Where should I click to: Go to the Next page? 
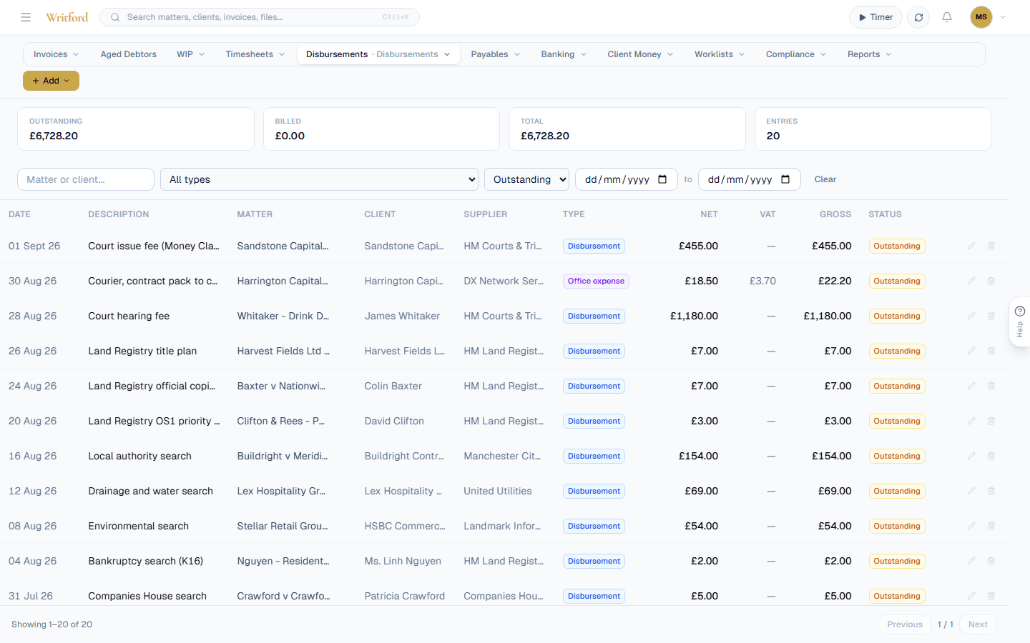click(x=978, y=624)
